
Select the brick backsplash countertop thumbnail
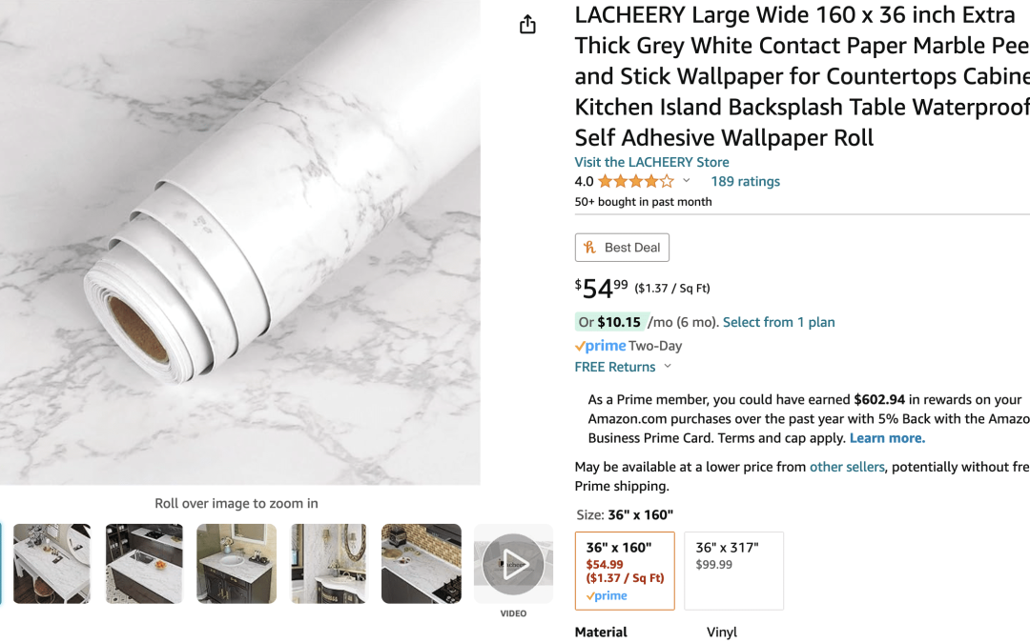(422, 564)
